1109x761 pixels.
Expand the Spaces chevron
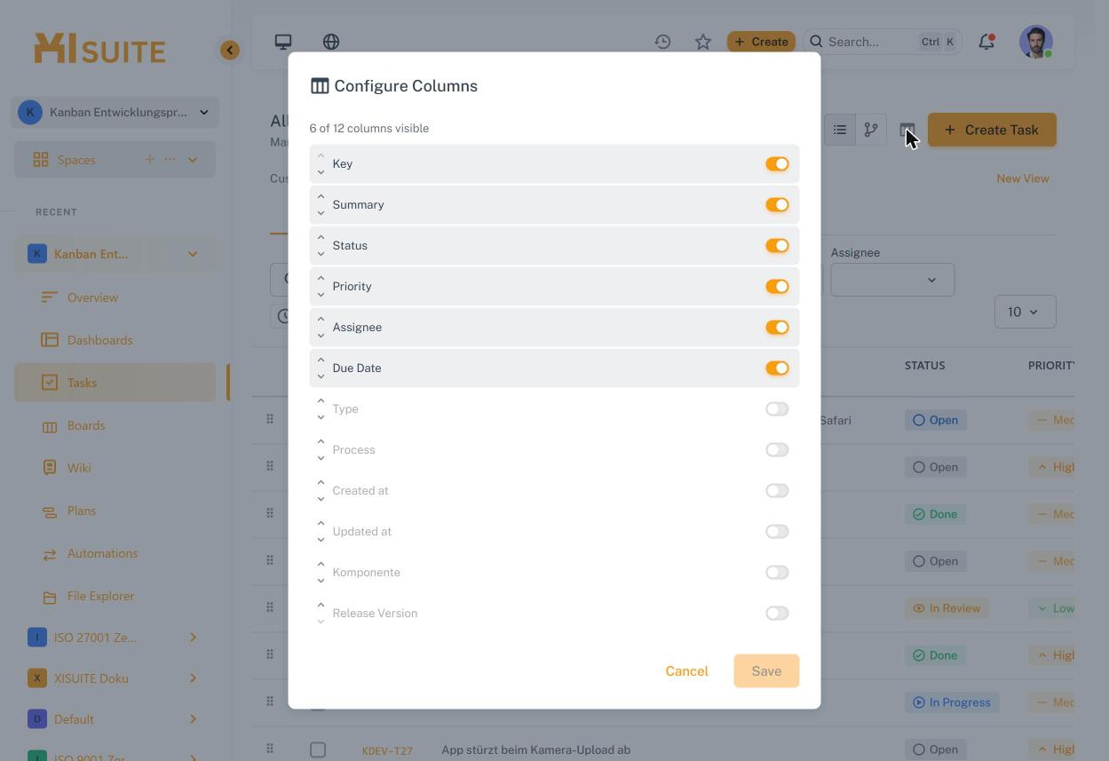[x=193, y=160]
